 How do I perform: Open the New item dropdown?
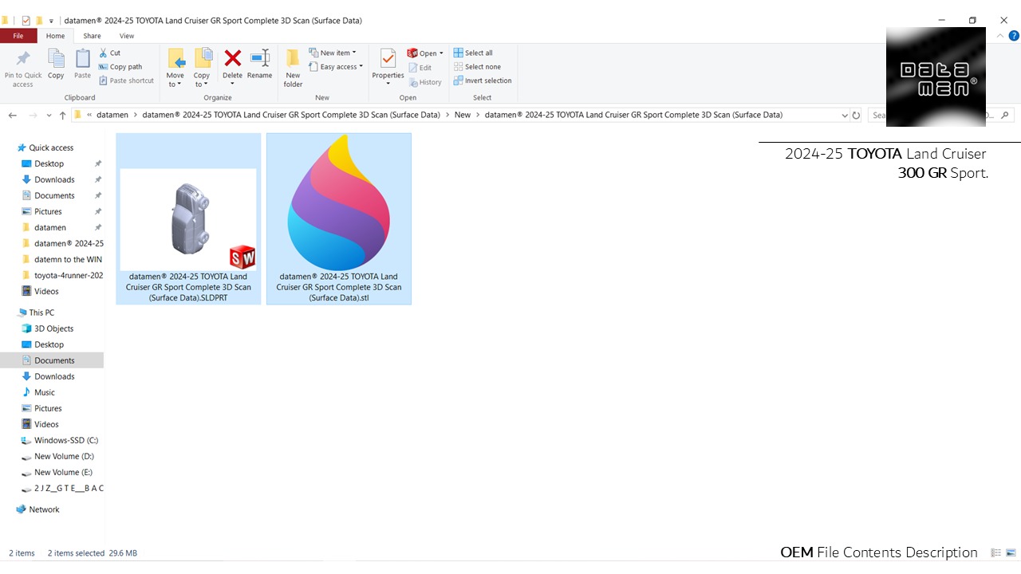click(x=333, y=53)
